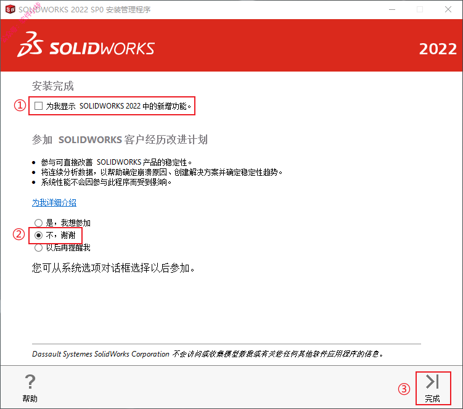Click the '您可从系统选项对话框选择以后参加' text

[113, 268]
